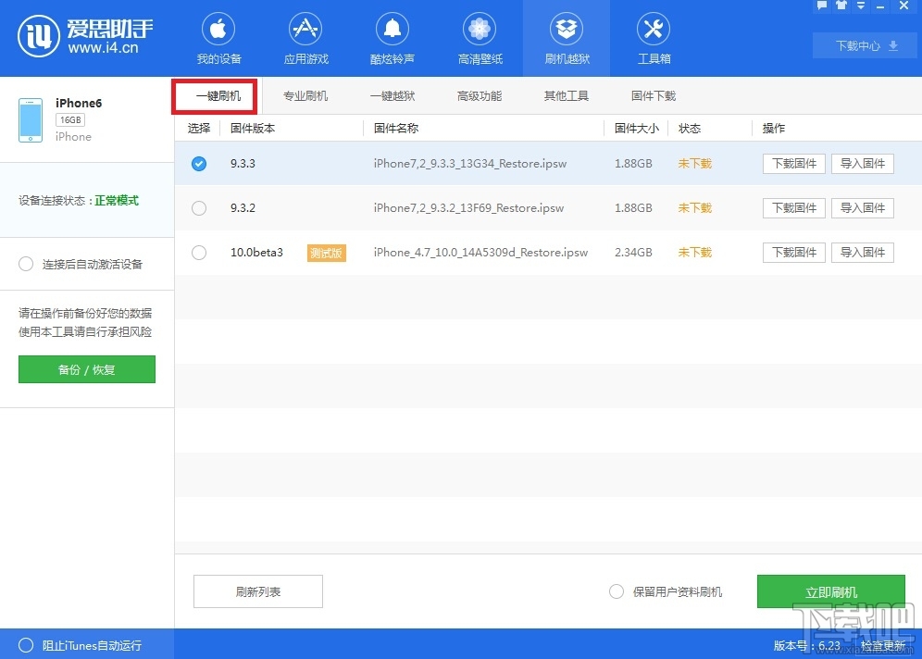Toggle 阻止iTunes自动运行 at bottom left
The width and height of the screenshot is (922, 659).
26,645
